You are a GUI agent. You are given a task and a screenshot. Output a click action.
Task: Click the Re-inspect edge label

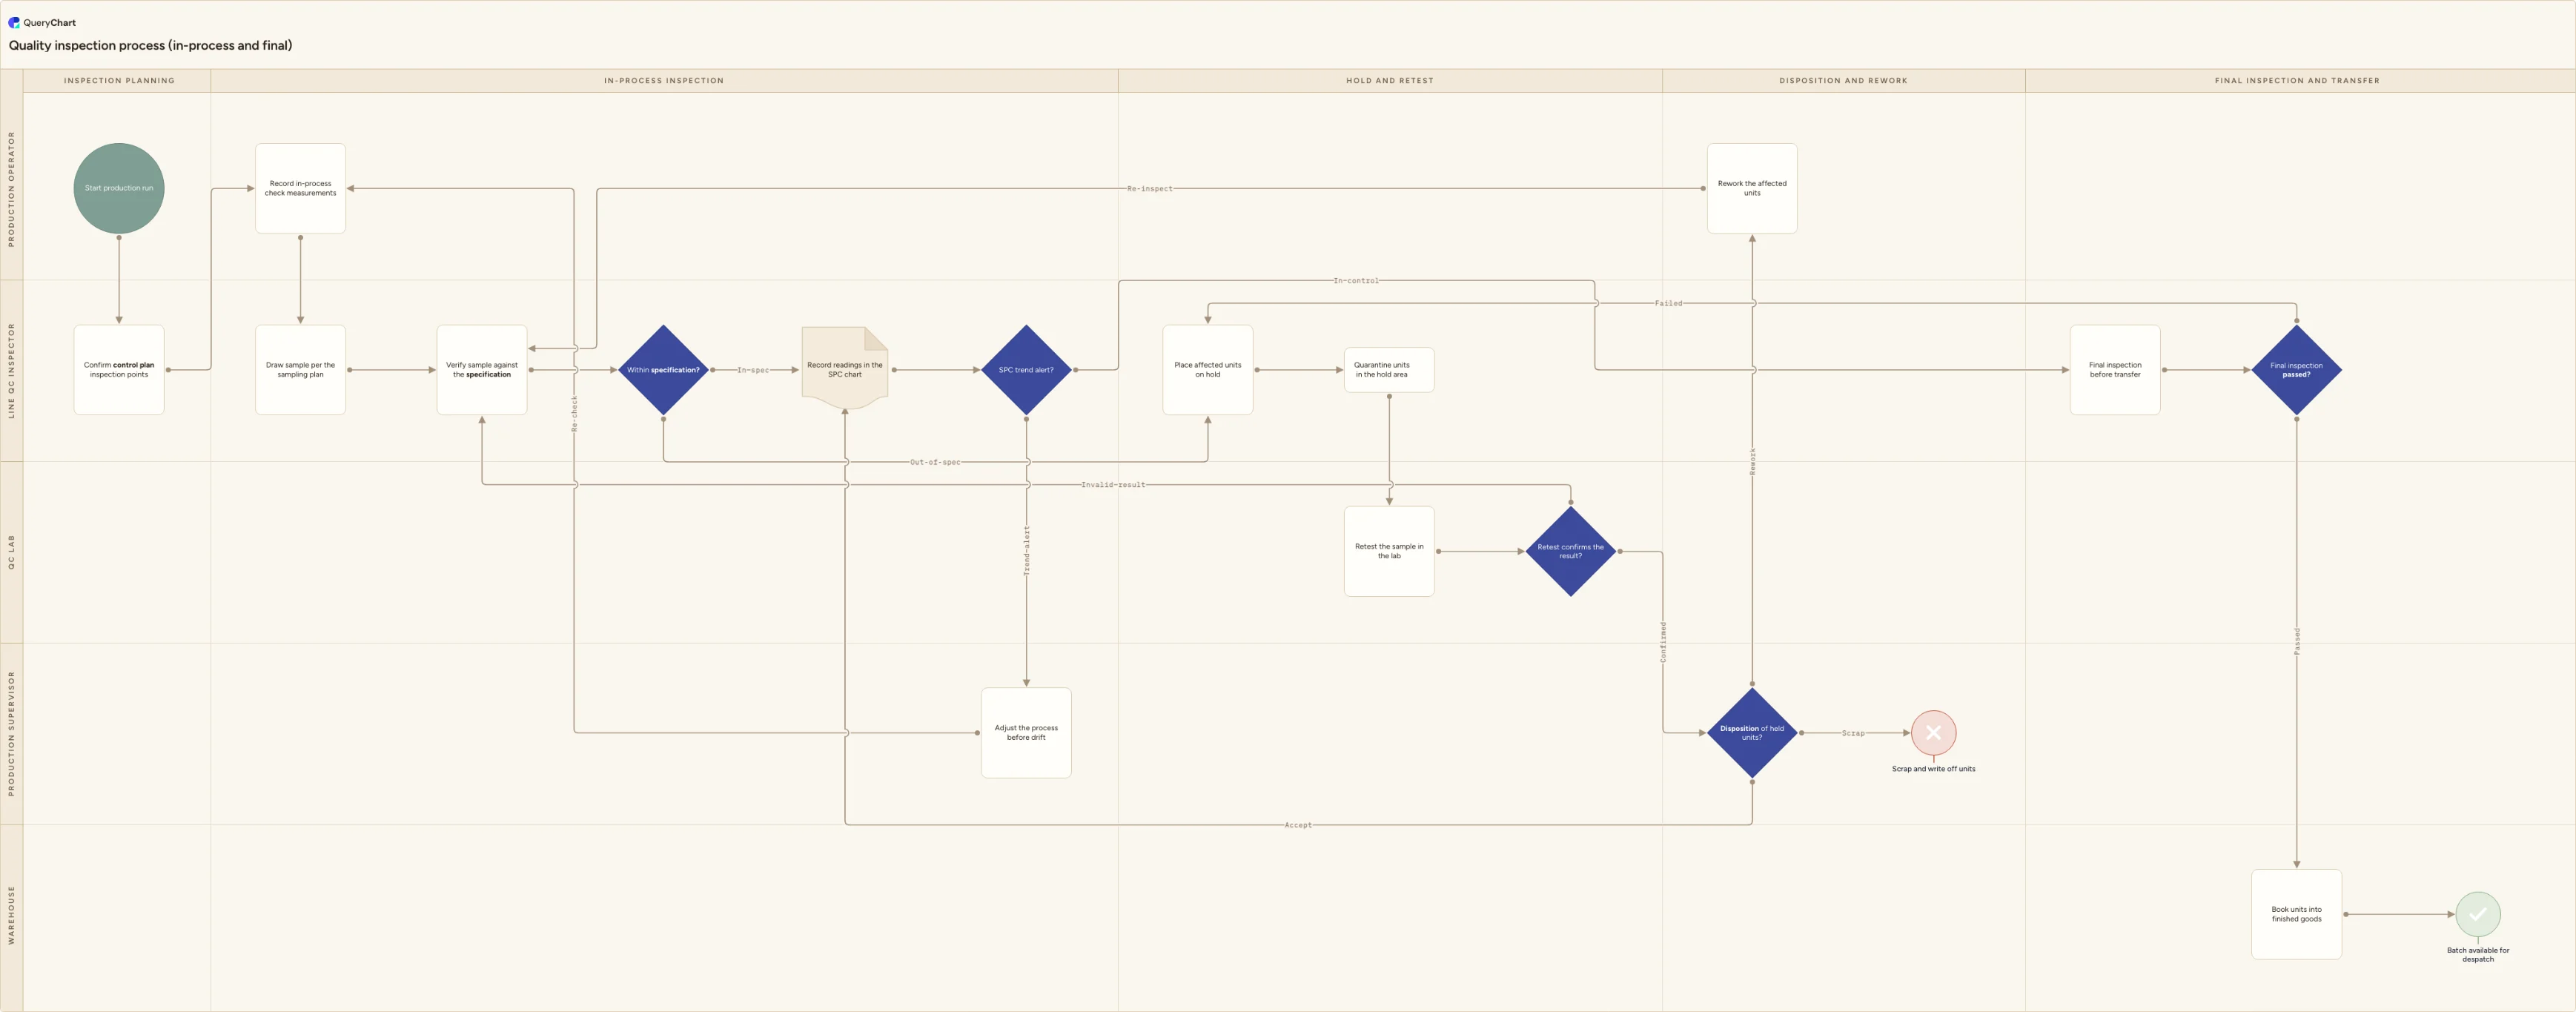[x=1149, y=188]
